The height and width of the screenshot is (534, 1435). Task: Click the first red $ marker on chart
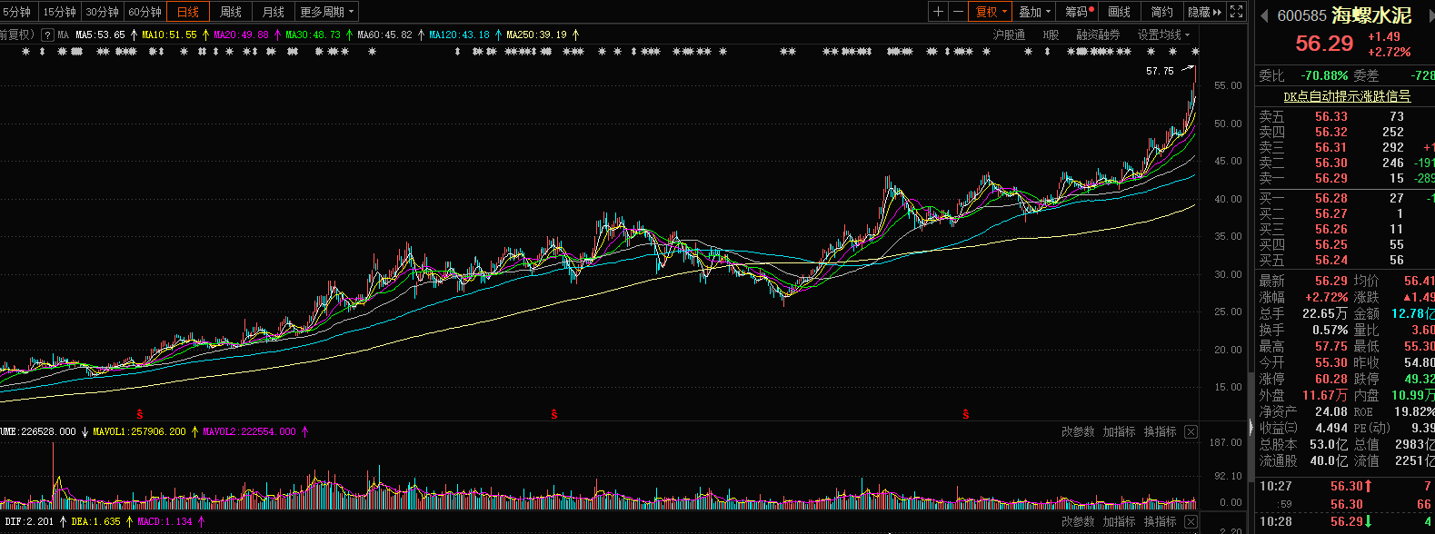click(x=139, y=414)
